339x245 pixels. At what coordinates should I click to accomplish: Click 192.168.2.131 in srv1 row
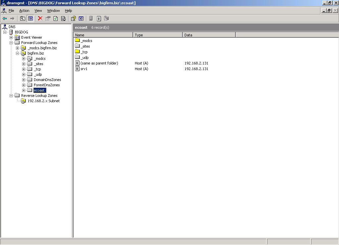196,69
